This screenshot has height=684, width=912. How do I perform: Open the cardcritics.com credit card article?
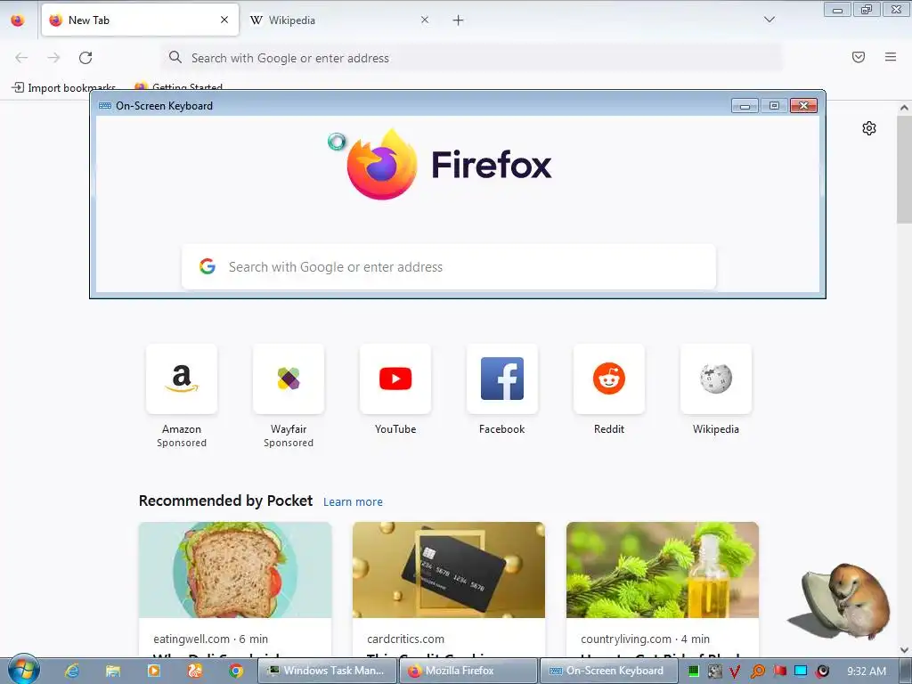449,590
